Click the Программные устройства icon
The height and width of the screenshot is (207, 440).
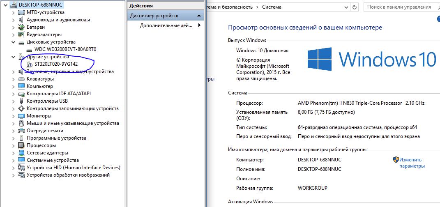click(x=21, y=138)
